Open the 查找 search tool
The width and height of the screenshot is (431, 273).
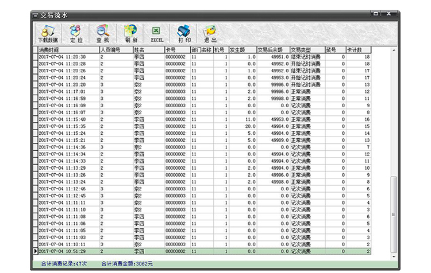tap(103, 34)
